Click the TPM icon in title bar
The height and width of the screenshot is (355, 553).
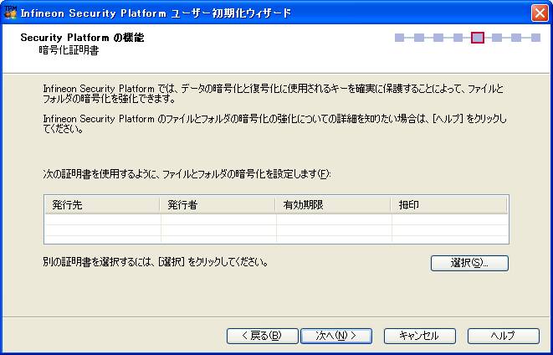10,13
